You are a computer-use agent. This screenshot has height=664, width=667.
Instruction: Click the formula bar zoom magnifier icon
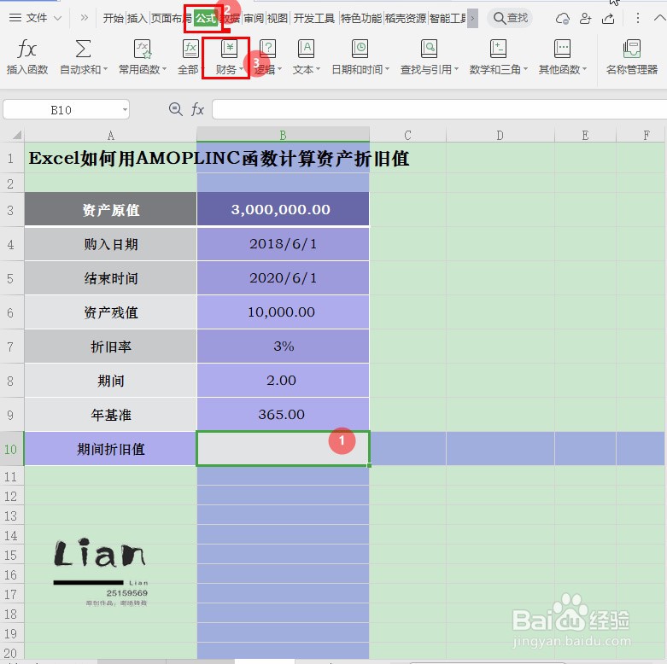(x=175, y=109)
